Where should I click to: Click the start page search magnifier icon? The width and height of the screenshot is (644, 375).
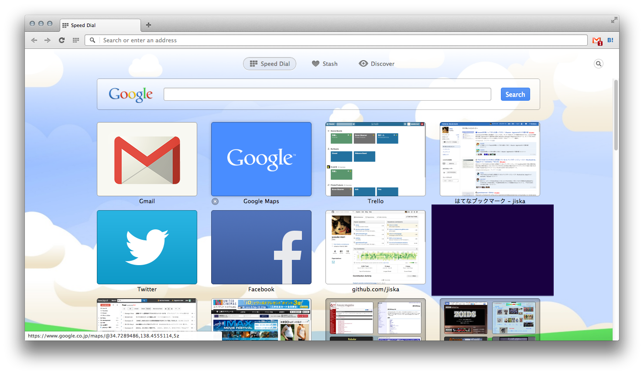599,64
